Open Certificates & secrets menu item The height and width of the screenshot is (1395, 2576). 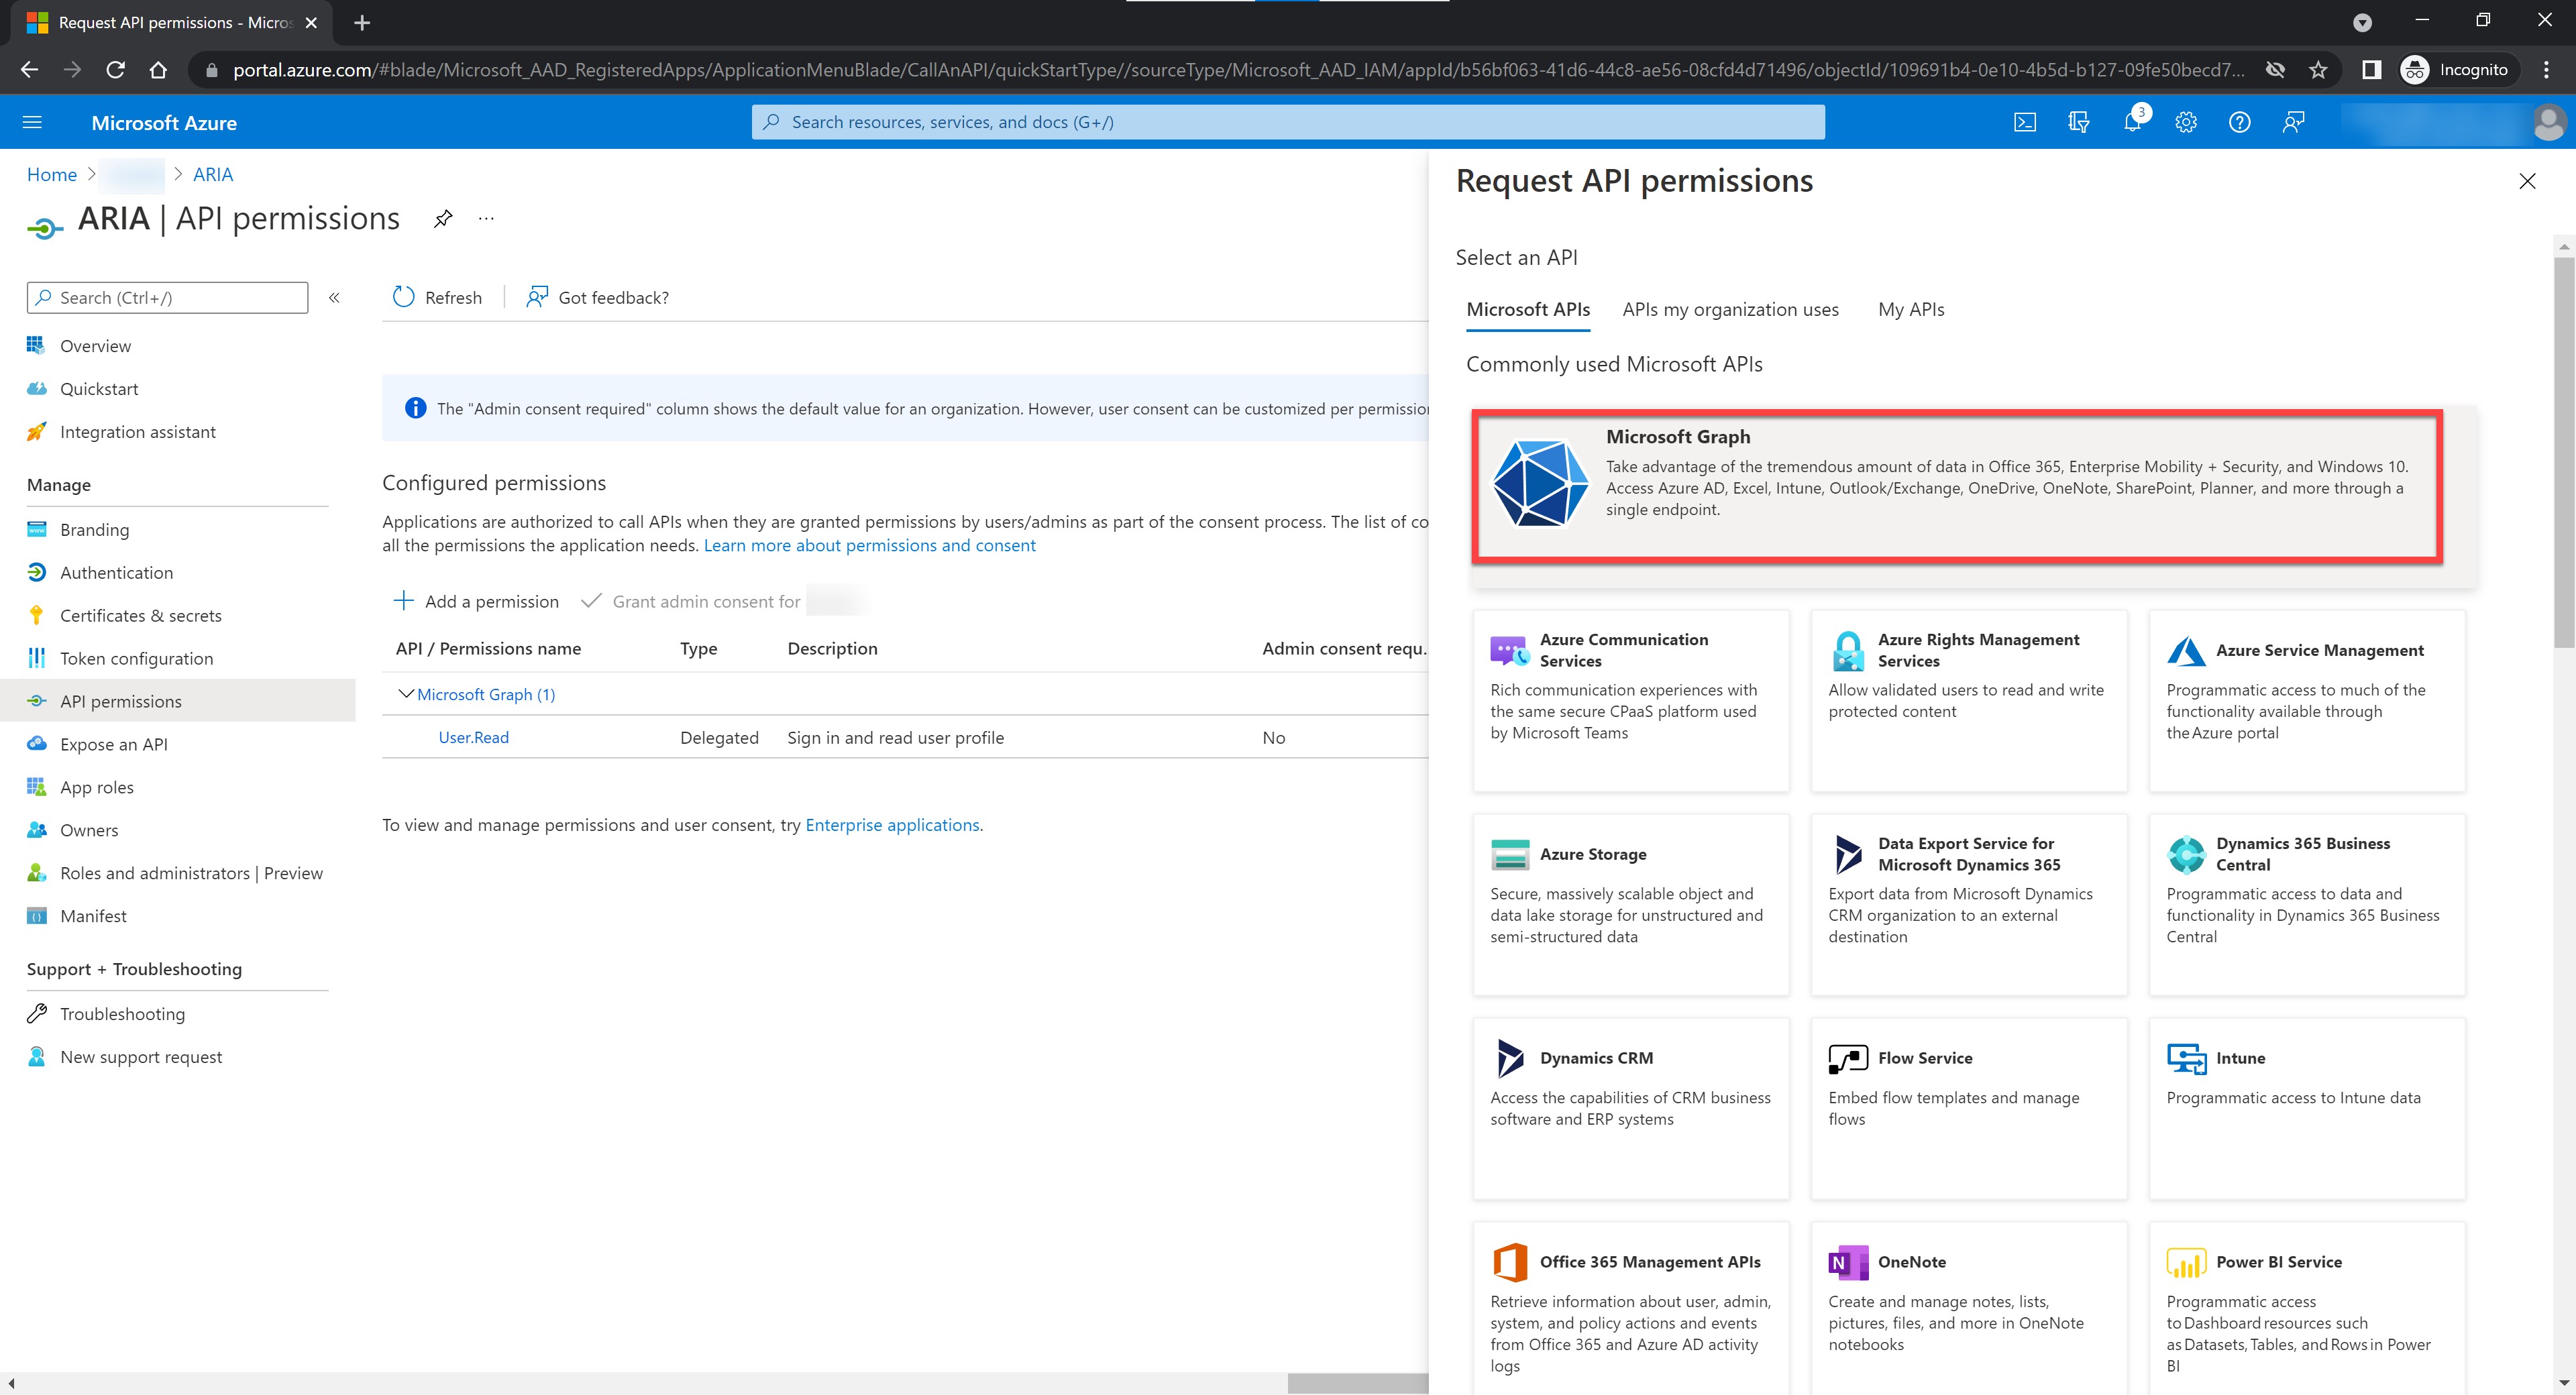click(140, 615)
